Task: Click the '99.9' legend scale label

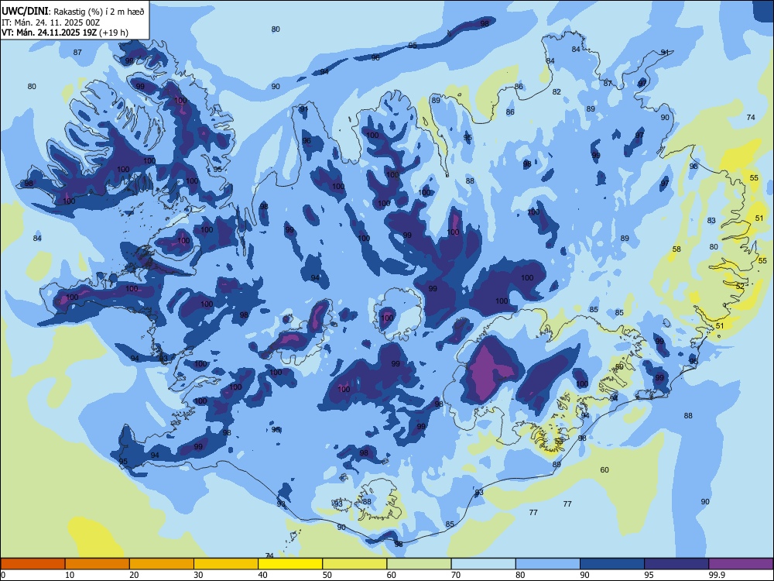Action: point(716,575)
